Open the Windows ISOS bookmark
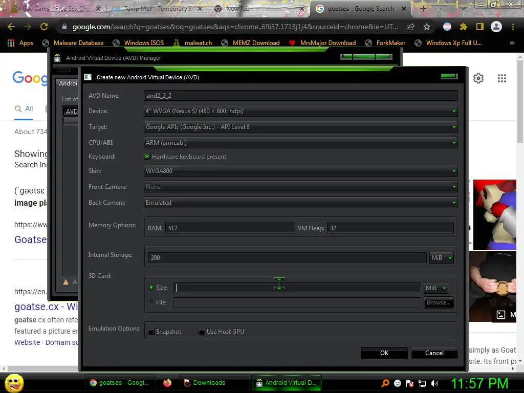The image size is (524, 393). tap(138, 43)
